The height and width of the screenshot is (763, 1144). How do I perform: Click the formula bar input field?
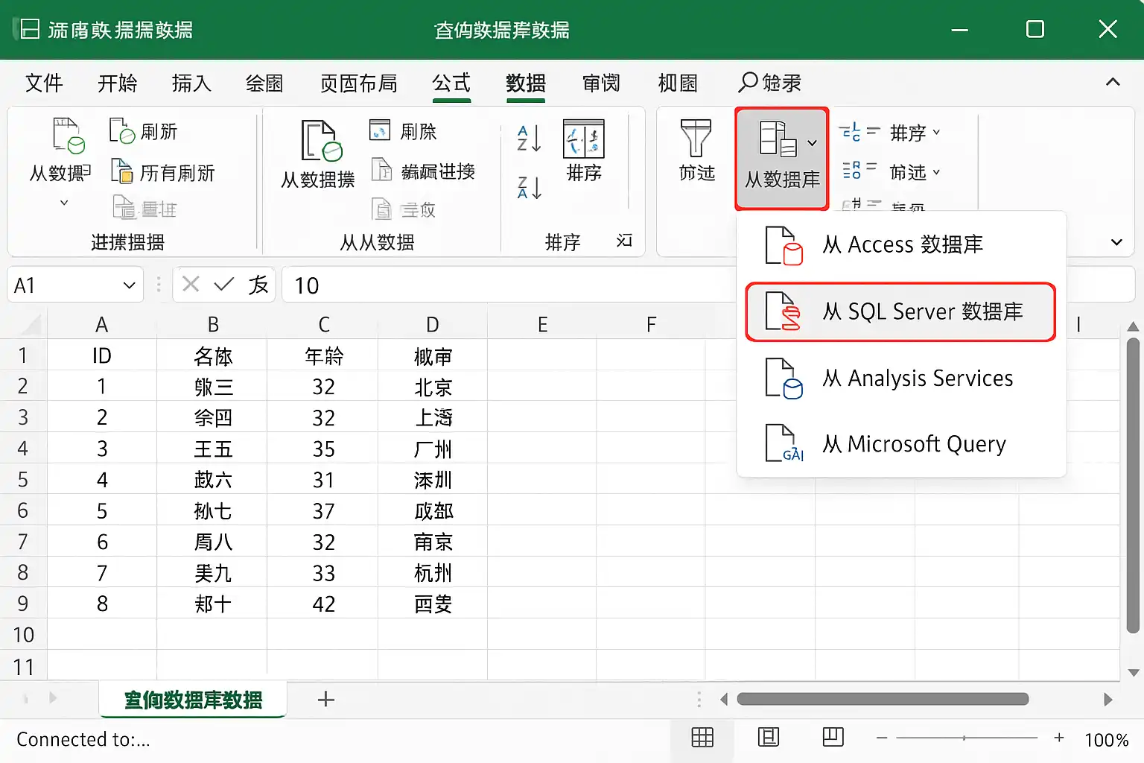click(x=506, y=285)
